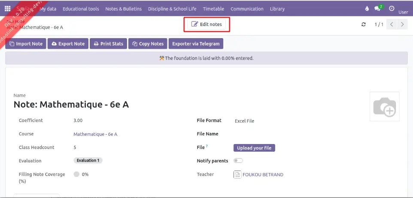Click the droplet icon in top bar
The height and width of the screenshot is (198, 413).
pyautogui.click(x=367, y=9)
